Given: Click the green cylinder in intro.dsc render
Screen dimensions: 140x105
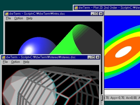Looking at the screenshot, I should point(66,43).
